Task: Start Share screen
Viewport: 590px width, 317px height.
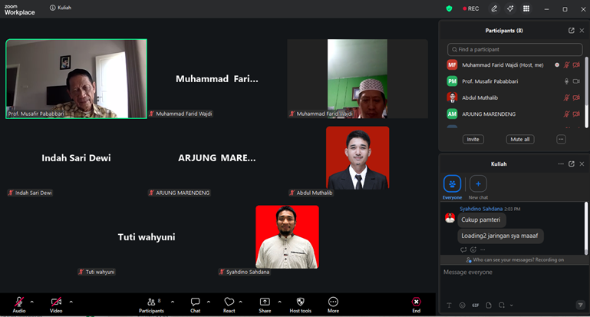Action: point(265,305)
